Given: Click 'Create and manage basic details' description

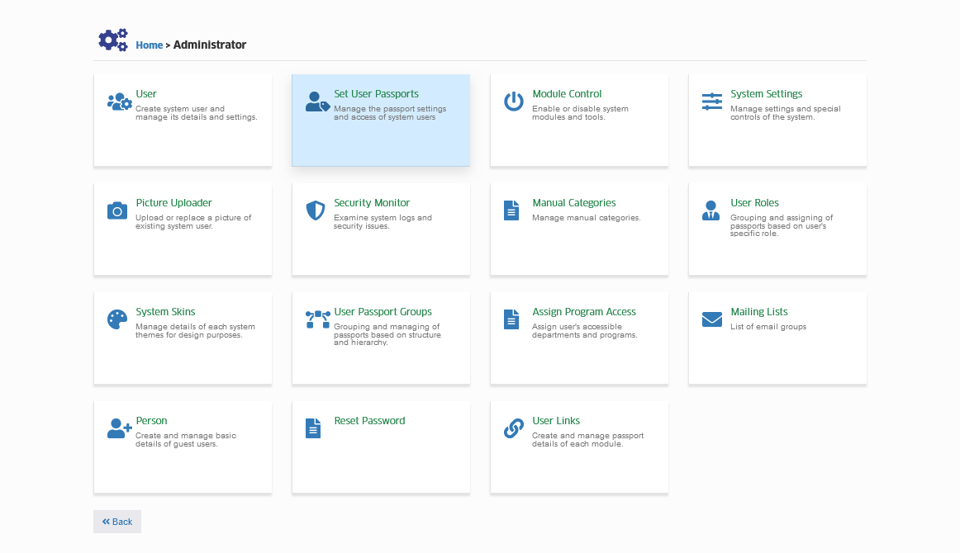Looking at the screenshot, I should 186,440.
